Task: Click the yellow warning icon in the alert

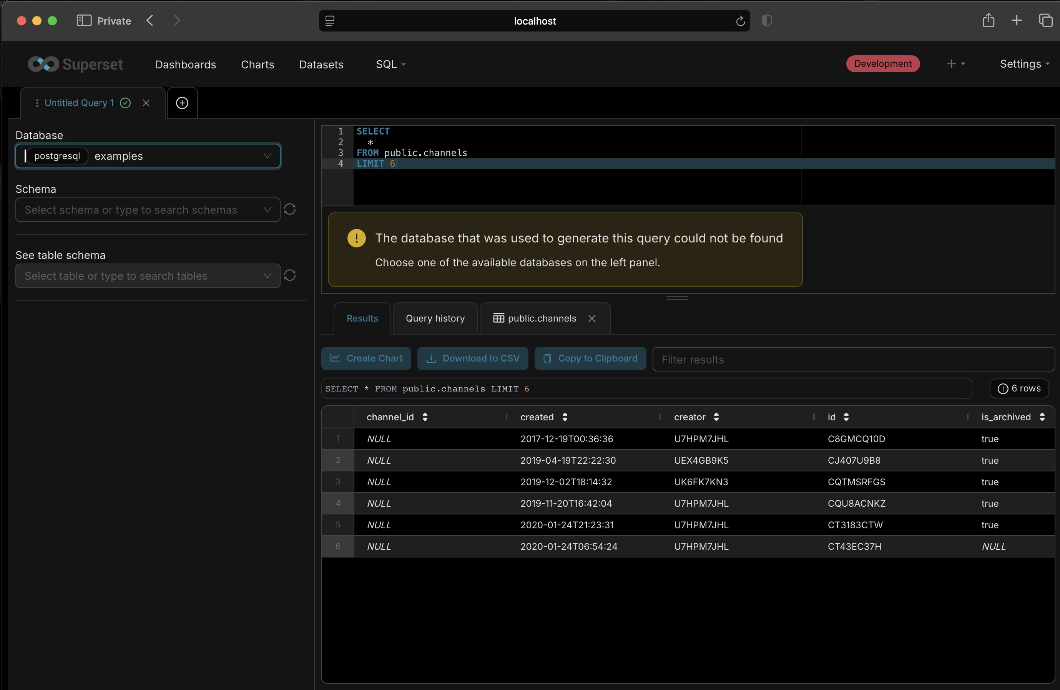Action: (357, 238)
